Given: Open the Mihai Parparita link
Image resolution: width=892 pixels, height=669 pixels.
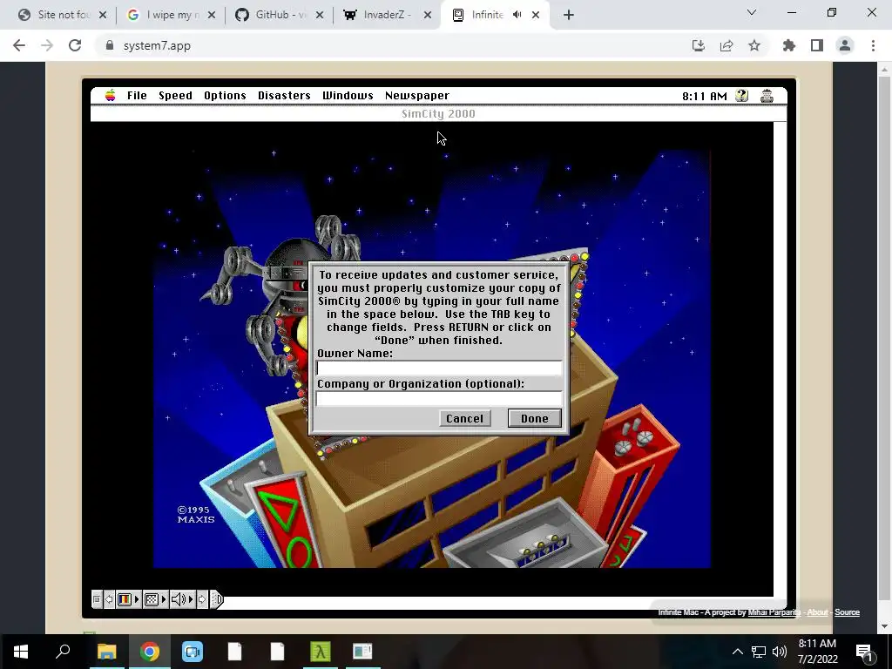Looking at the screenshot, I should pos(774,612).
